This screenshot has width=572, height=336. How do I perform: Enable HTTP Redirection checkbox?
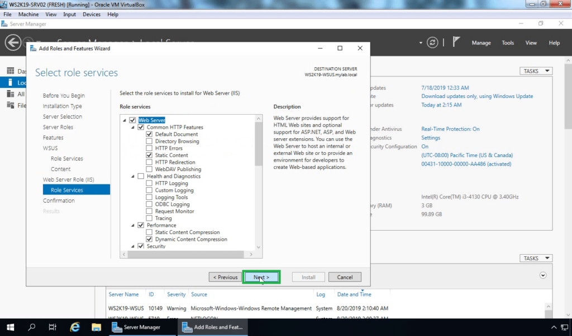(x=149, y=162)
